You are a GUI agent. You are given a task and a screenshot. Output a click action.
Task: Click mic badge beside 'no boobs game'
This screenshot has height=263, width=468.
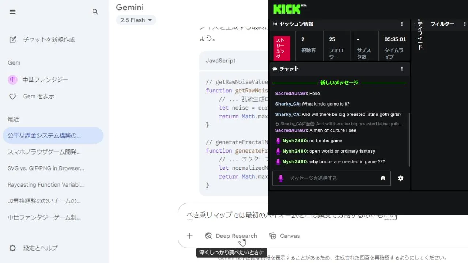pos(278,141)
